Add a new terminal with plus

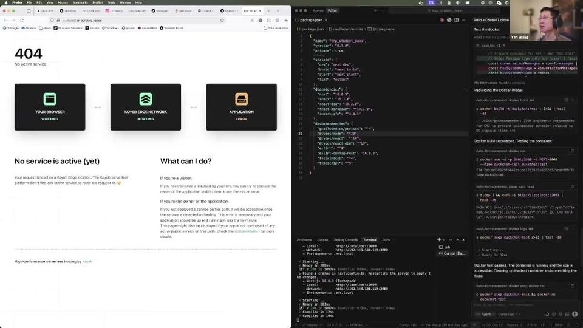pyautogui.click(x=438, y=240)
